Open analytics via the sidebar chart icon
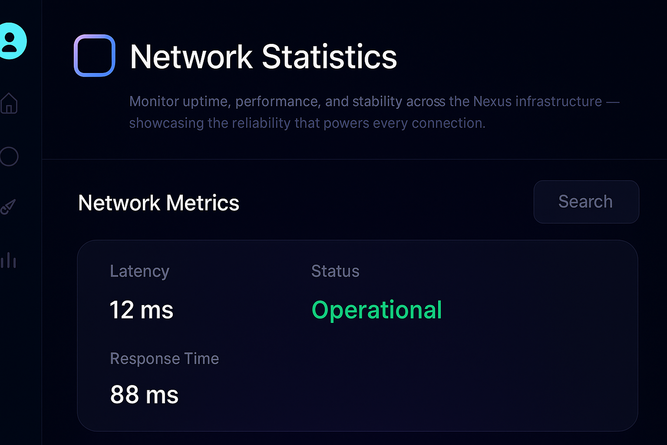The height and width of the screenshot is (445, 667). 9,260
